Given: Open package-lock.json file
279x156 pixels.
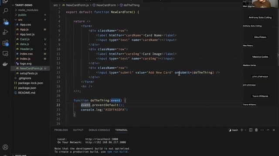Looking at the screenshot, I should [x=31, y=83].
